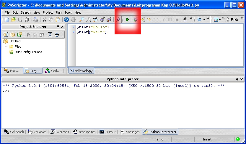Click the Print icon in toolbar
The image size is (246, 144).
[x=35, y=20]
